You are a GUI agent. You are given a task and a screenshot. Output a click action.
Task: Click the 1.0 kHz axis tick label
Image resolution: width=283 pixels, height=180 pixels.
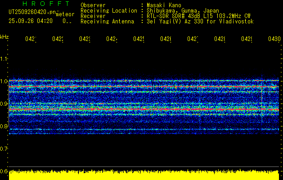(4, 81)
